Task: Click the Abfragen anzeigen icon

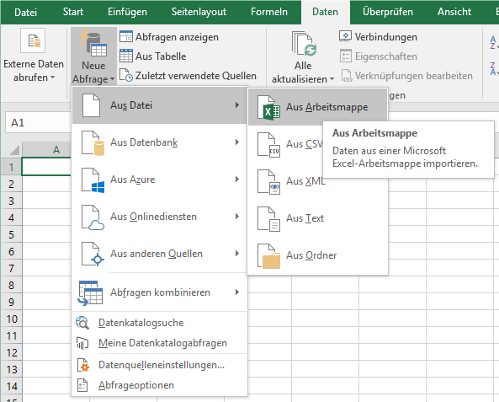Action: click(x=126, y=37)
